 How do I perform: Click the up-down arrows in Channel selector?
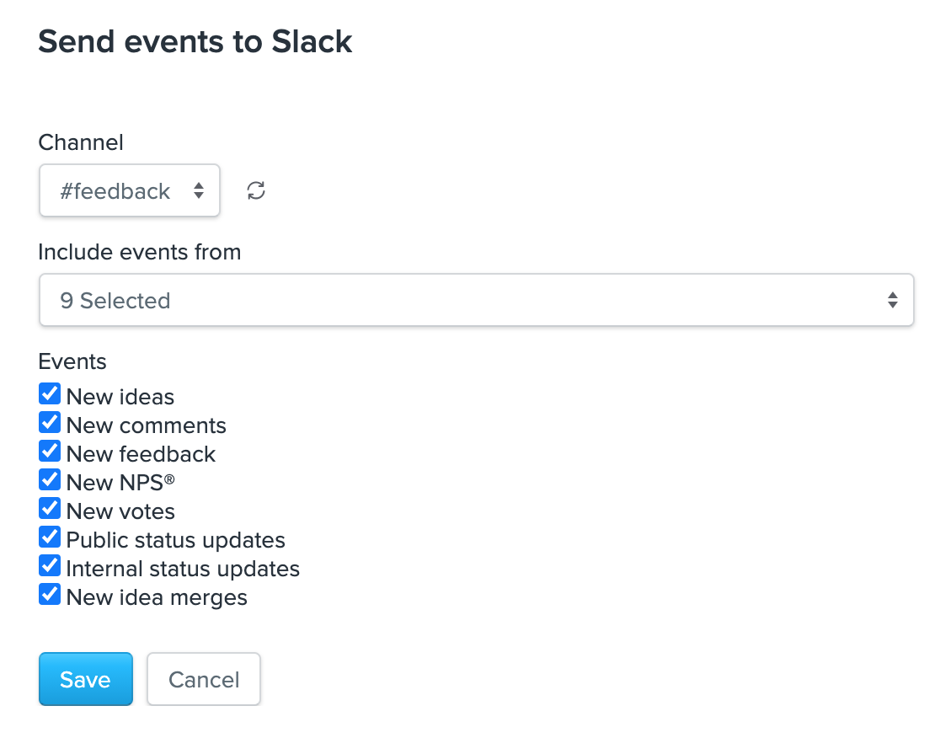click(x=199, y=190)
